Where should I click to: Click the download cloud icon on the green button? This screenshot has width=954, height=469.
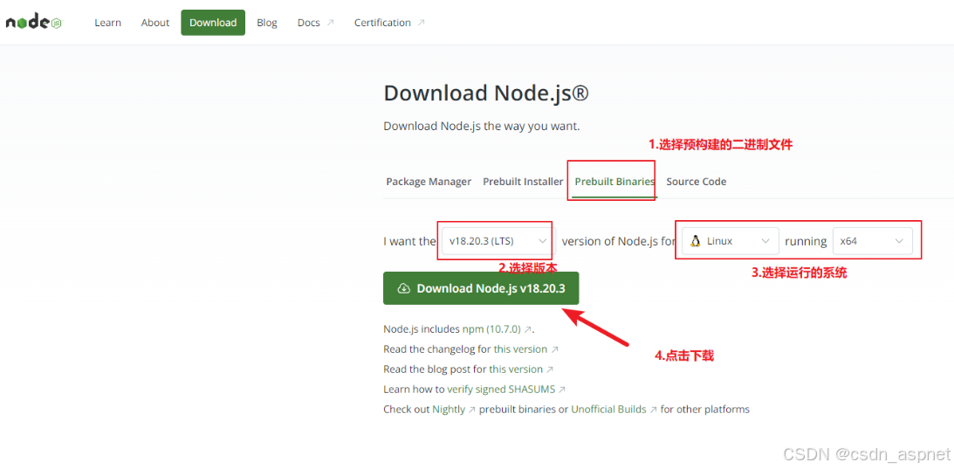[x=403, y=289]
